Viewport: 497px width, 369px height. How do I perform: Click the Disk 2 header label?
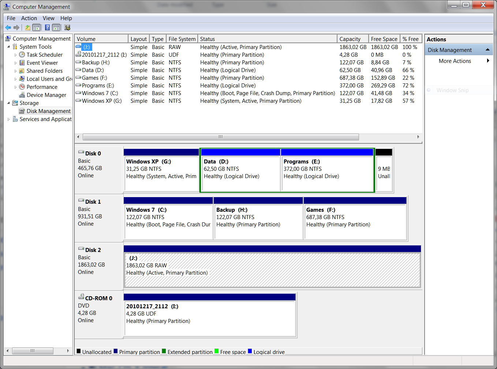point(93,250)
